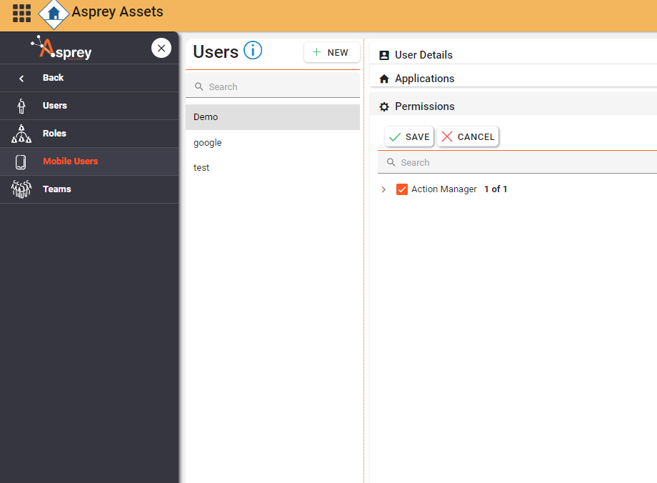Click the Mobile Users phone icon
Image resolution: width=657 pixels, height=483 pixels.
tap(21, 161)
